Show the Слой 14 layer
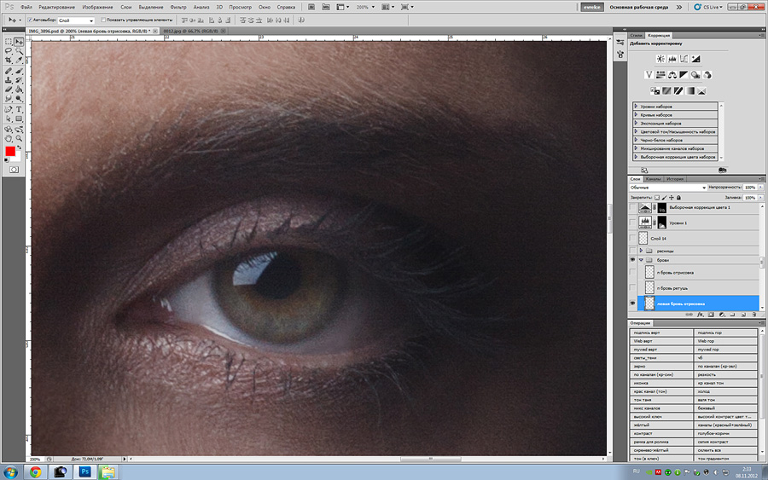Screen dimensions: 768x480 coord(633,238)
